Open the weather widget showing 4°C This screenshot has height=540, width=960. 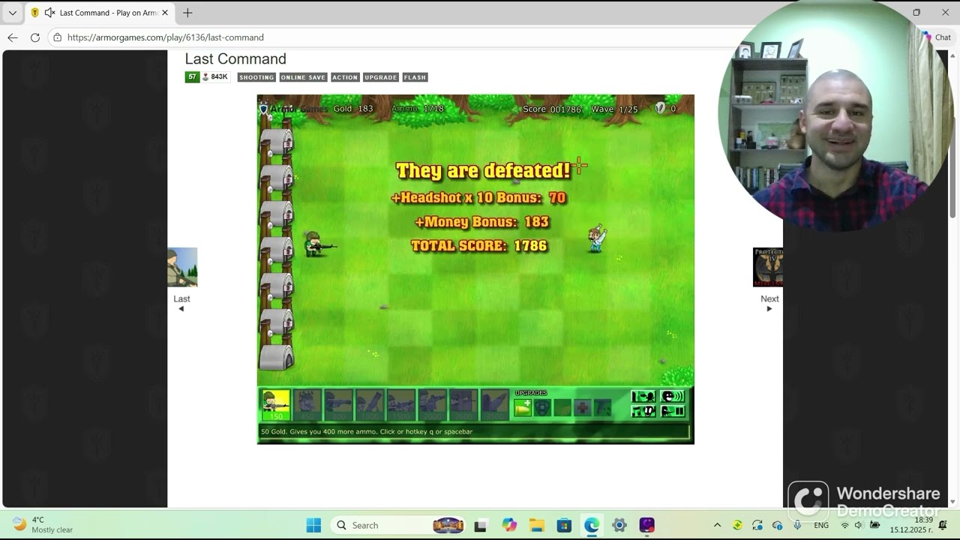pyautogui.click(x=43, y=525)
